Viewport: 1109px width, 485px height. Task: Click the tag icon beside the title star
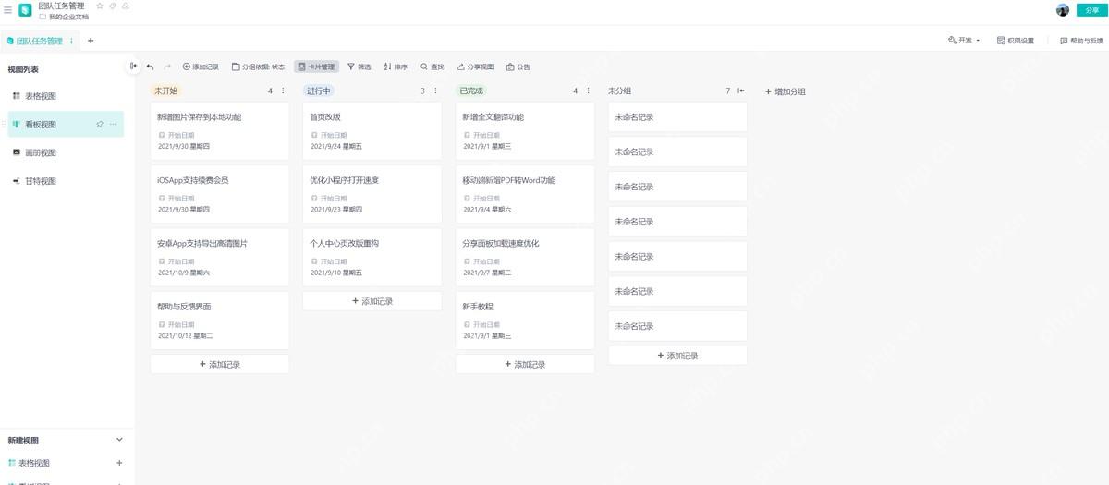(113, 6)
